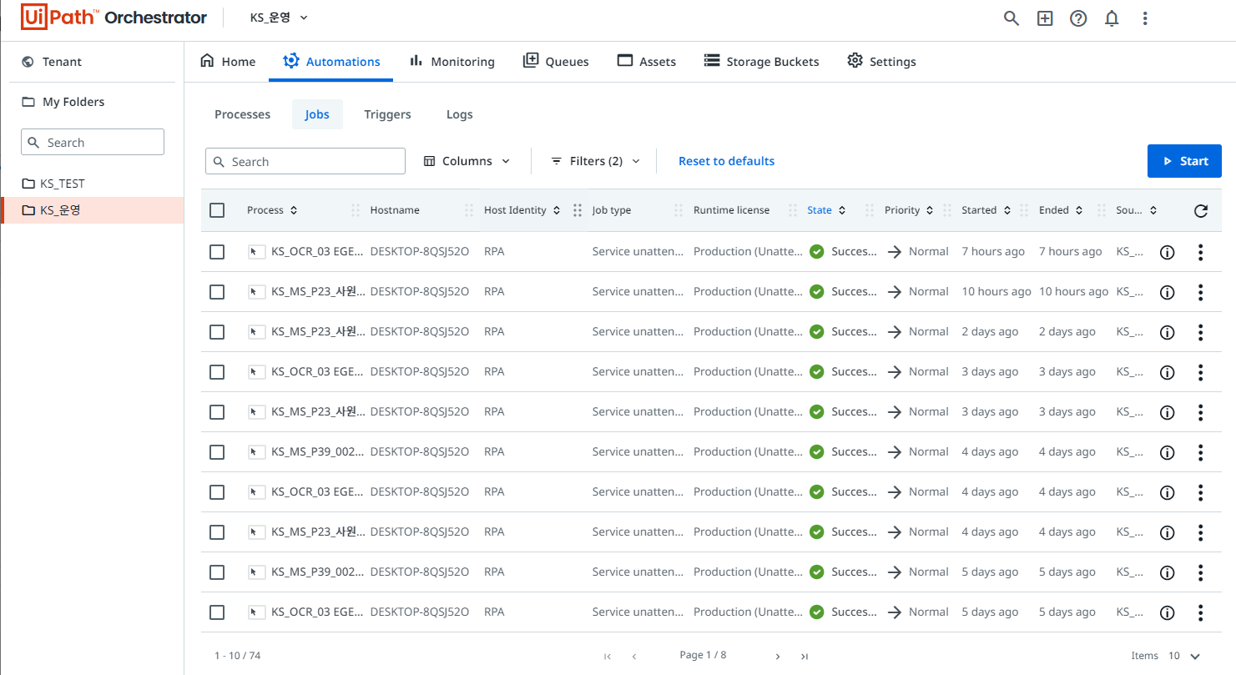
Task: Open the Queues tab
Action: (556, 62)
